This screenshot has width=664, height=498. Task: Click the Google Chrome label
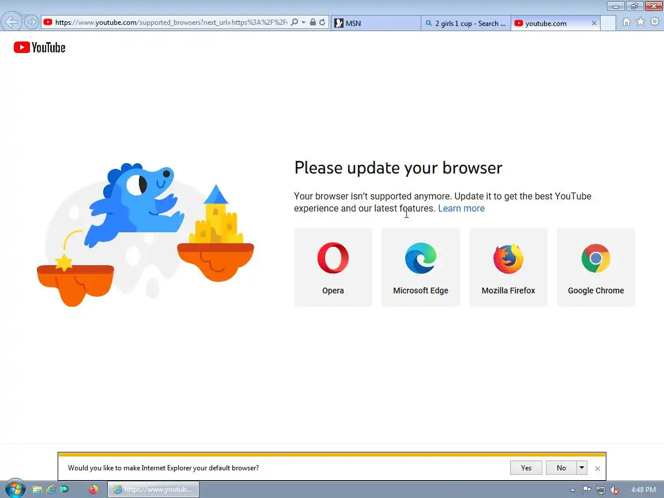tap(596, 290)
